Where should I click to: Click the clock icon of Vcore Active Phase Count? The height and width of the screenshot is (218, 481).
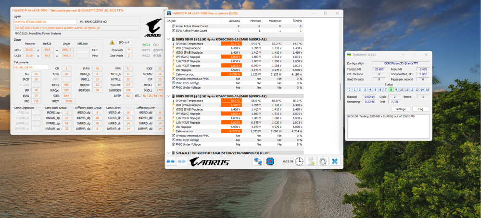[x=173, y=26]
